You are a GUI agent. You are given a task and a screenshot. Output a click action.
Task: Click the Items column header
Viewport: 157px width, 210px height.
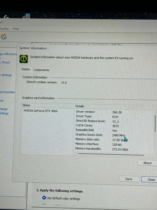[x=26, y=105]
